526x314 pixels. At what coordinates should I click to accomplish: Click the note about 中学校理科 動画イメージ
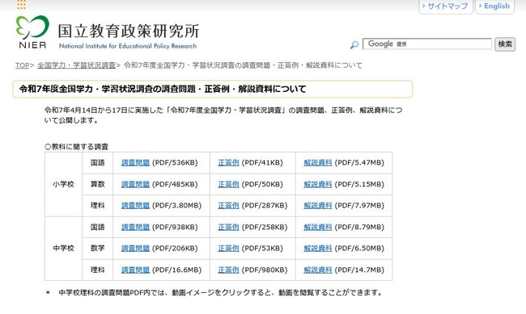214,292
